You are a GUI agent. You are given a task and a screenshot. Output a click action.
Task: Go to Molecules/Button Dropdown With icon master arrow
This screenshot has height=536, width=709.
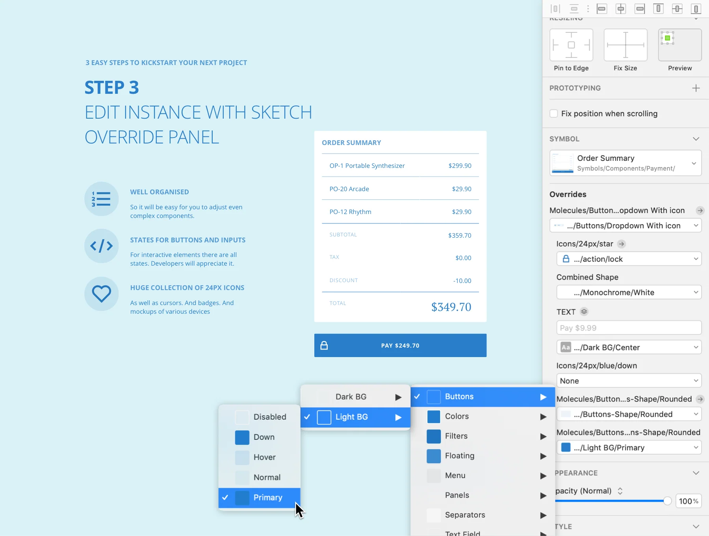click(x=700, y=210)
